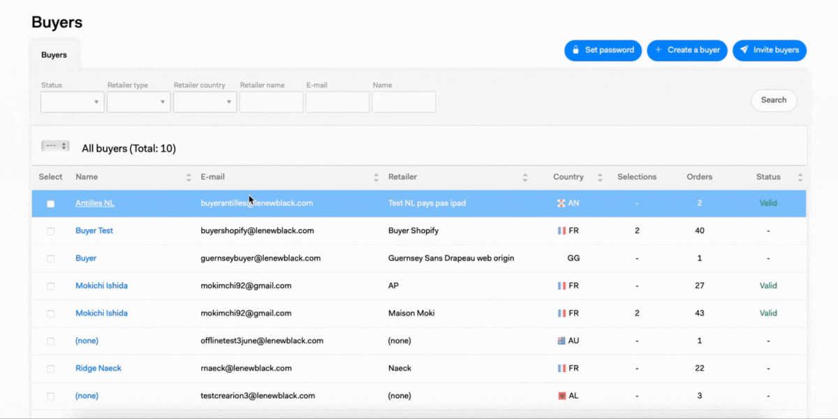Click the Orders column header
Viewport: 838px width, 419px height.
click(699, 177)
